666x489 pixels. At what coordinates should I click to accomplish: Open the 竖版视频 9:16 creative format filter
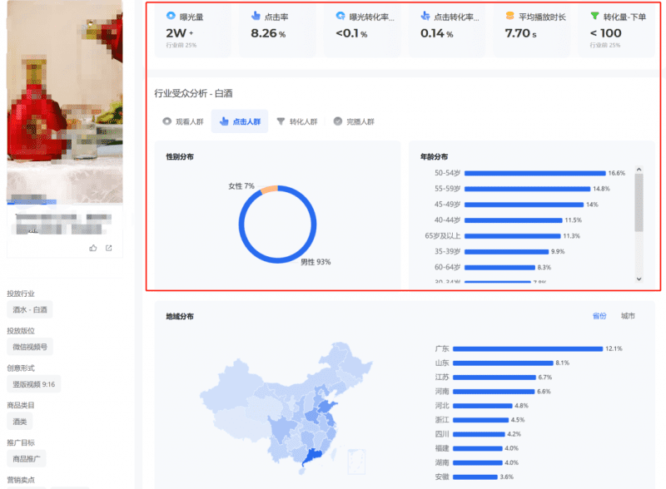[x=33, y=383]
